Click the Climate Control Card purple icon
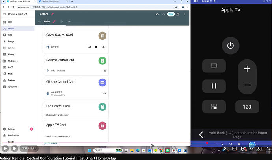Image resolution: width=272 pixels, height=160 pixels. coord(102,83)
